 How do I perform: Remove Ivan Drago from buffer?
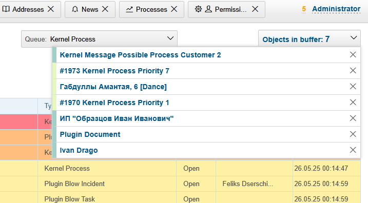[x=353, y=150]
